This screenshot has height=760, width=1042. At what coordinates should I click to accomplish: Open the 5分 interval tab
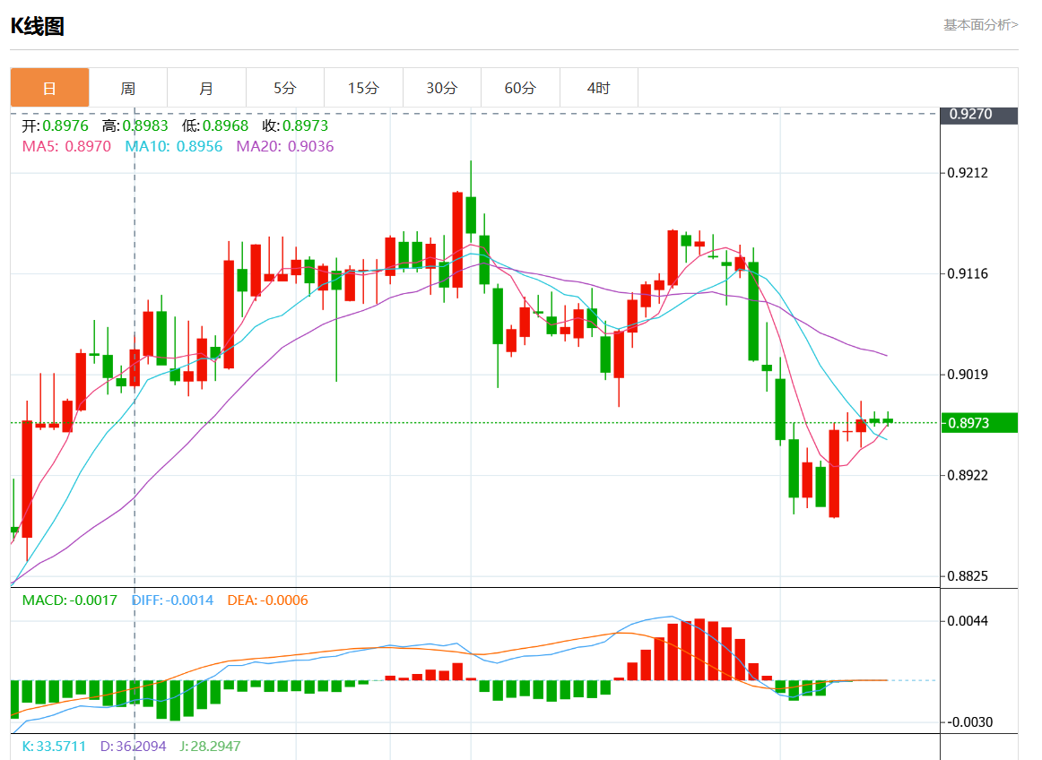[x=285, y=88]
